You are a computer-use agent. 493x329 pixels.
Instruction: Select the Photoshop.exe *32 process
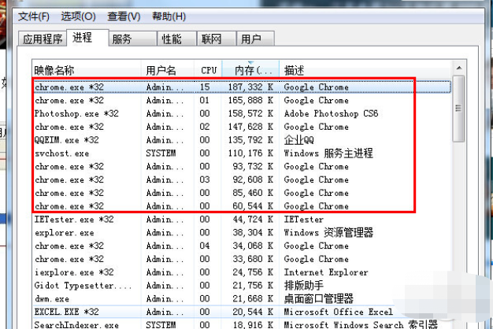tap(242, 113)
